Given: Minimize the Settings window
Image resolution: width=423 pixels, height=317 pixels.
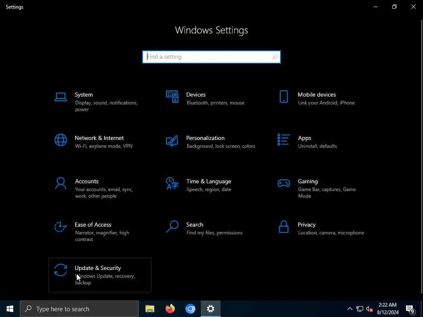Looking at the screenshot, I should 375,7.
